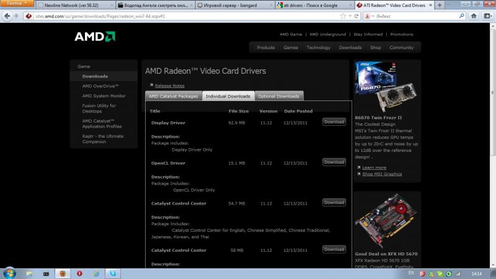Open the Products menu
The height and width of the screenshot is (279, 496).
[266, 48]
